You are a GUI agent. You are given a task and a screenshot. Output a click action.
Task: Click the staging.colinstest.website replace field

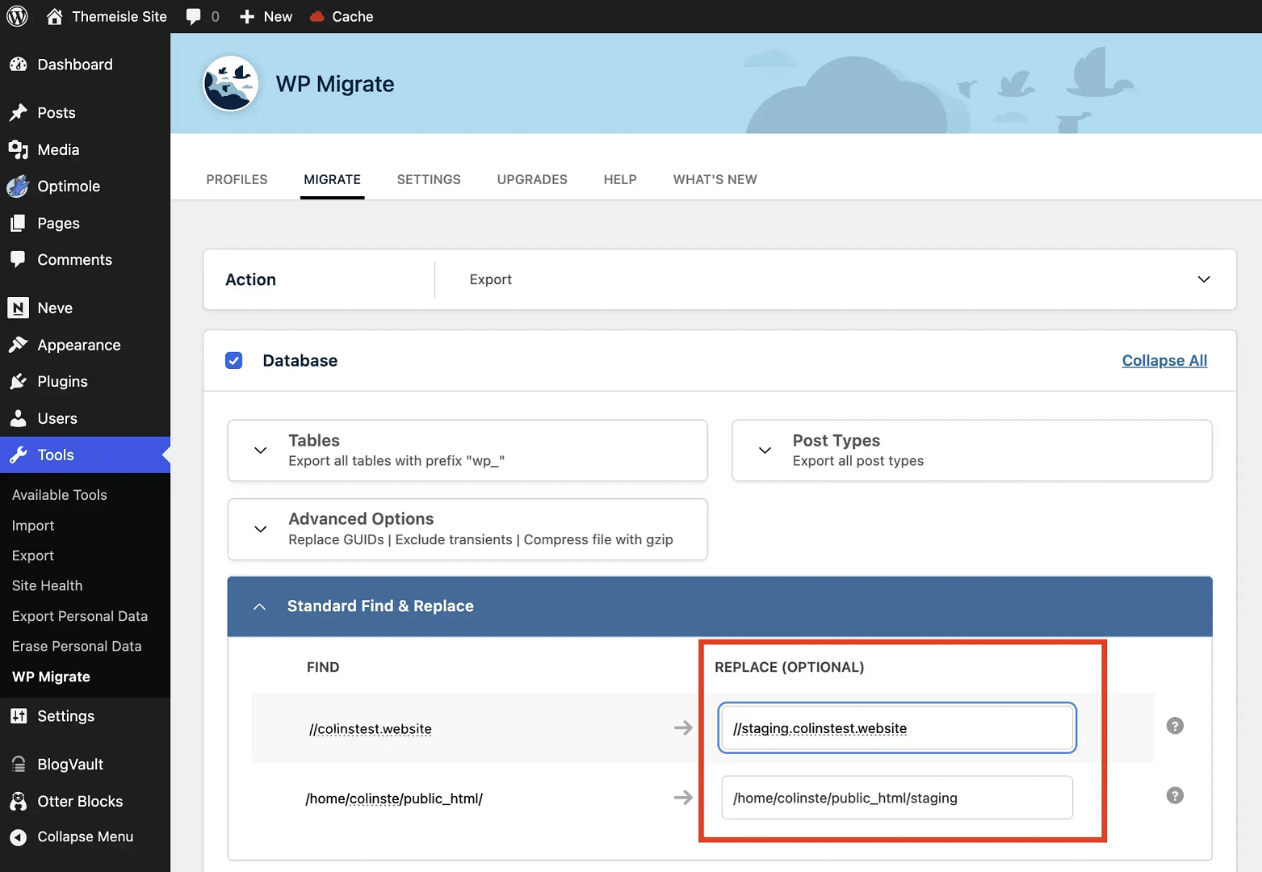click(897, 727)
